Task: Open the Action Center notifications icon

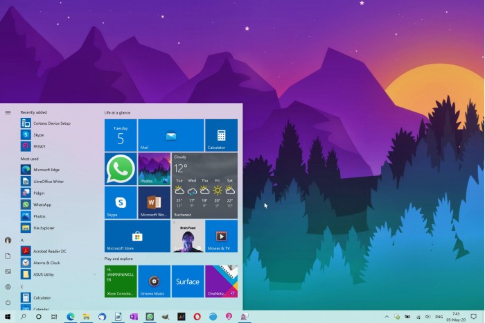Action: click(x=473, y=317)
